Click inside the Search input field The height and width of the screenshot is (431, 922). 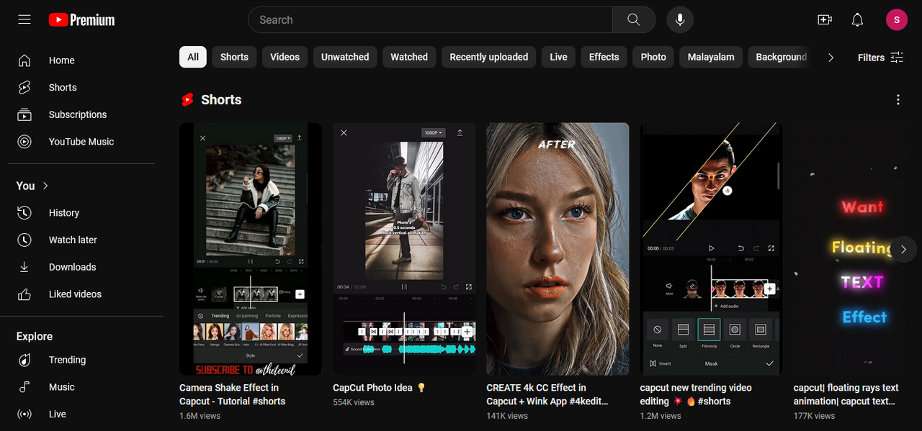pos(430,19)
